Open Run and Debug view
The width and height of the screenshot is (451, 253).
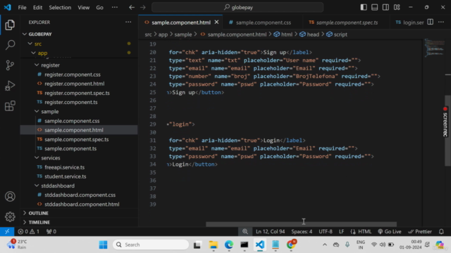10,86
